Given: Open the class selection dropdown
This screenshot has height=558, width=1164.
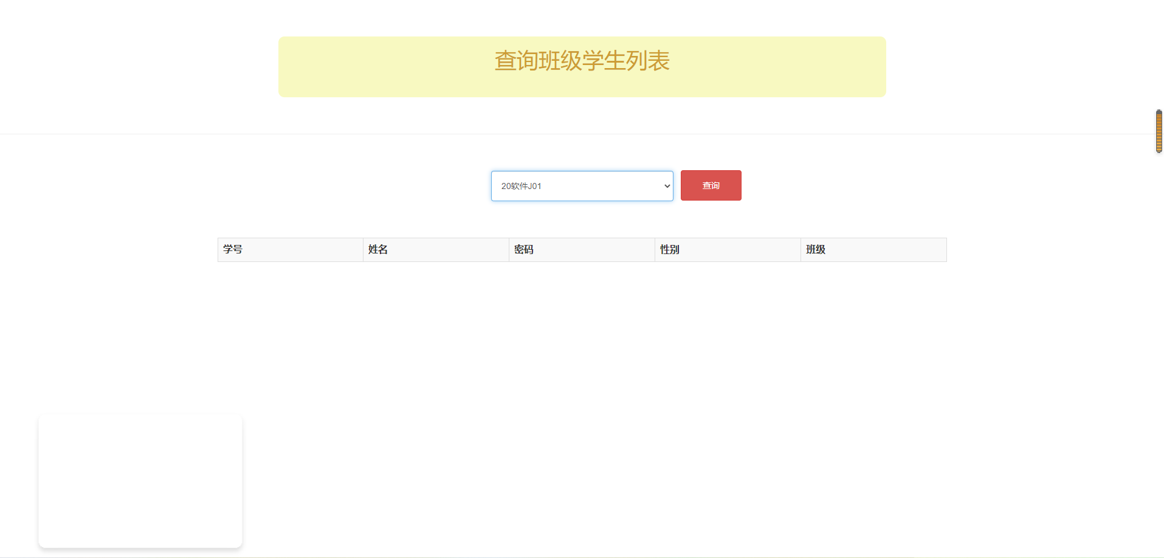Looking at the screenshot, I should coord(581,185).
